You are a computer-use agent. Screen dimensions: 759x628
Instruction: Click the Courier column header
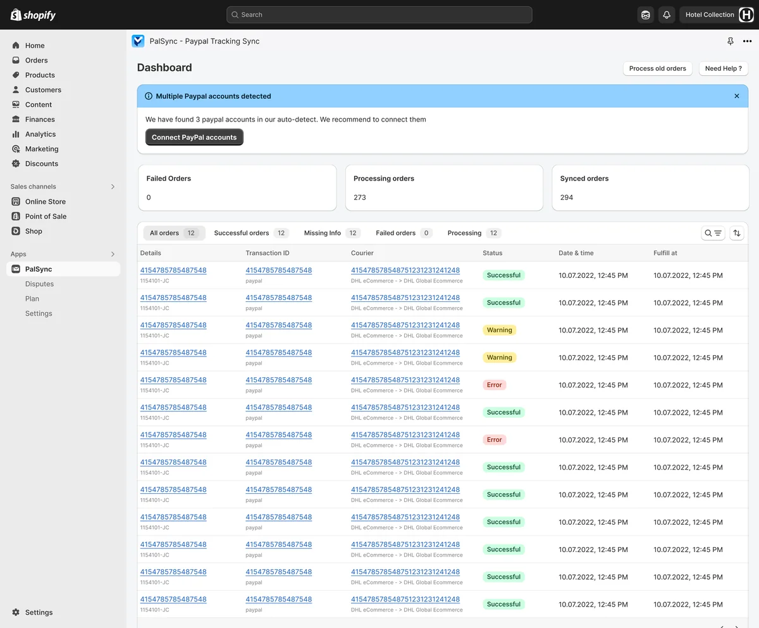[362, 253]
